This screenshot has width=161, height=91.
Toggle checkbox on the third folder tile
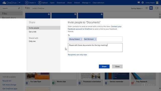[102, 14]
